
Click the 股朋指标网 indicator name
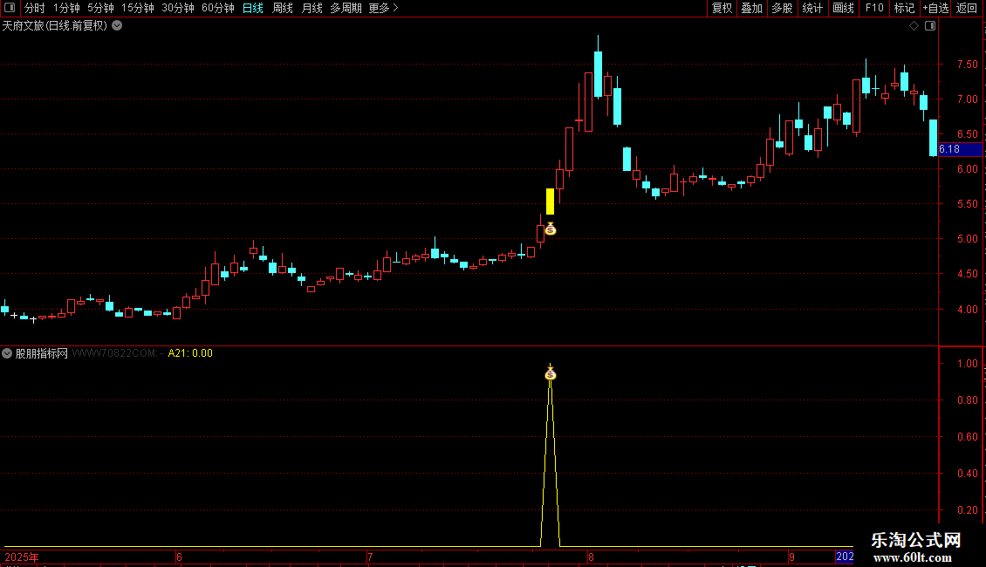click(42, 353)
